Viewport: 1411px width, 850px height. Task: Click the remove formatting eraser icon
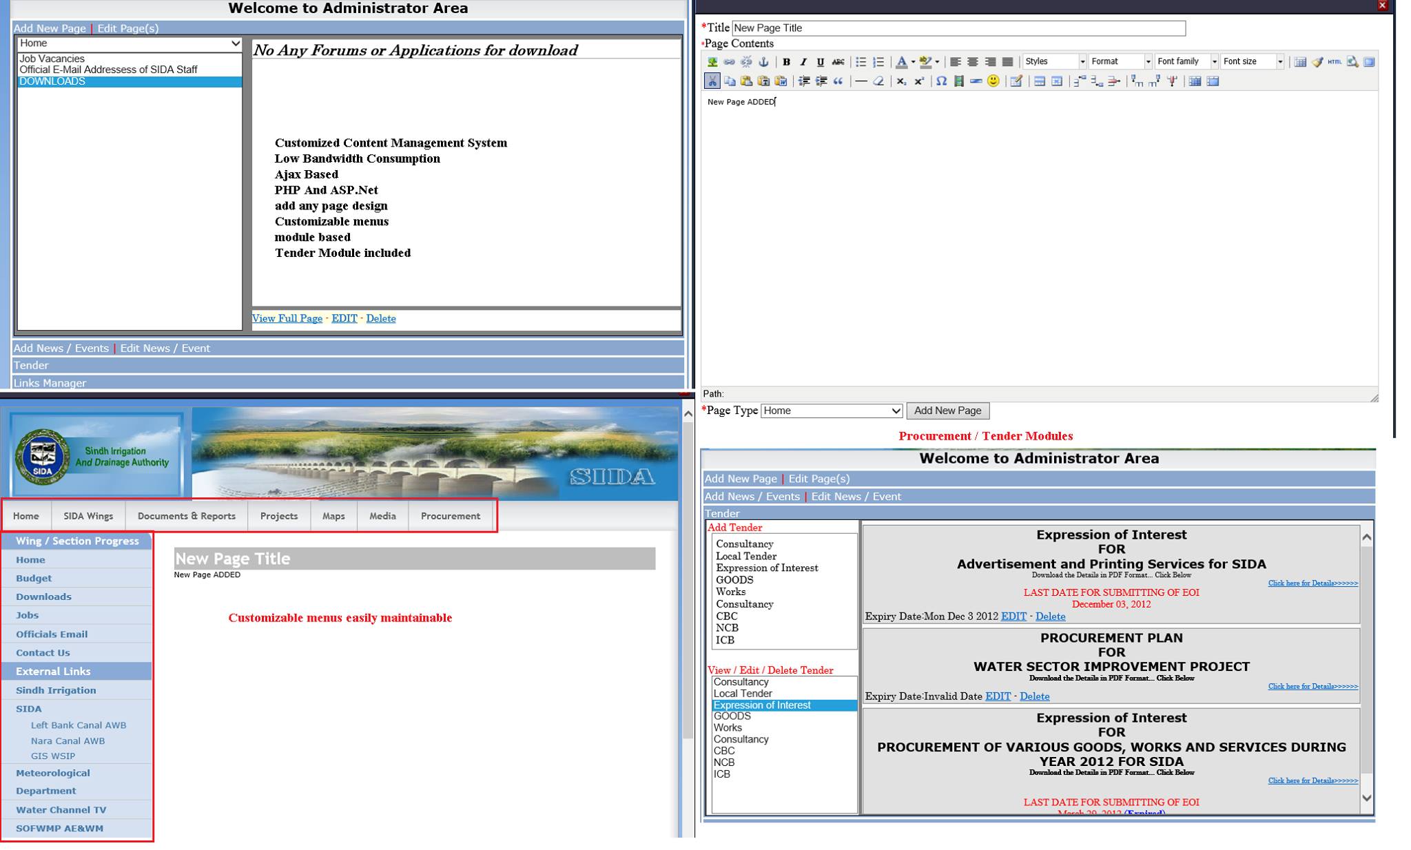point(878,81)
